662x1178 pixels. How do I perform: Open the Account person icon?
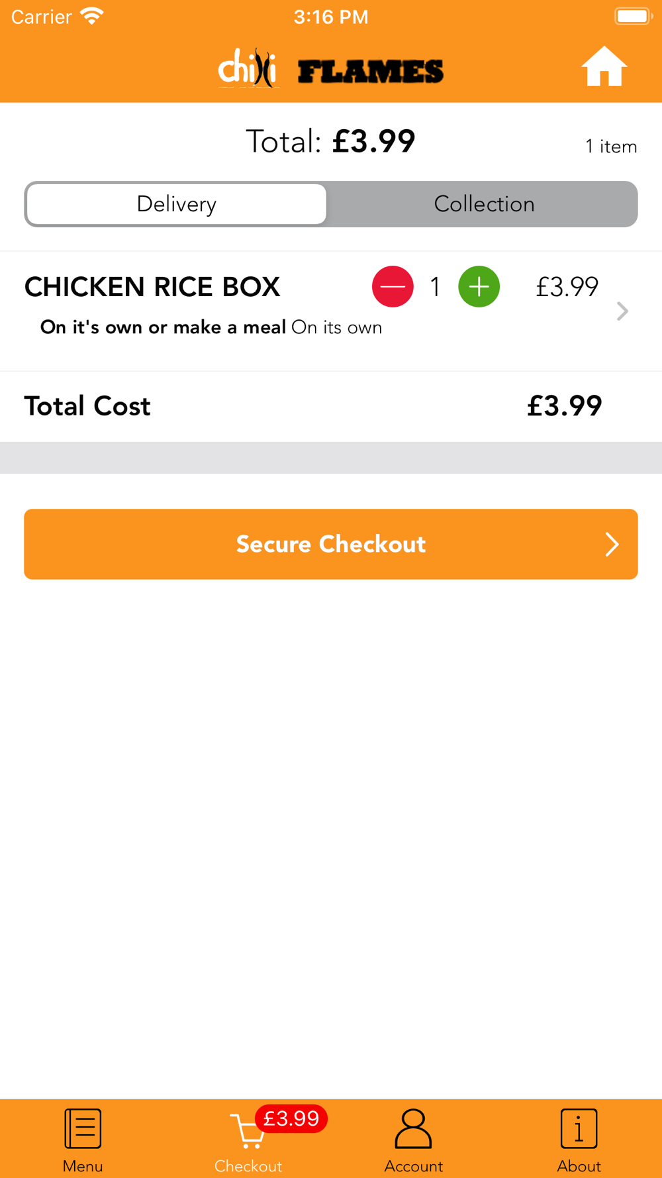tap(413, 1128)
